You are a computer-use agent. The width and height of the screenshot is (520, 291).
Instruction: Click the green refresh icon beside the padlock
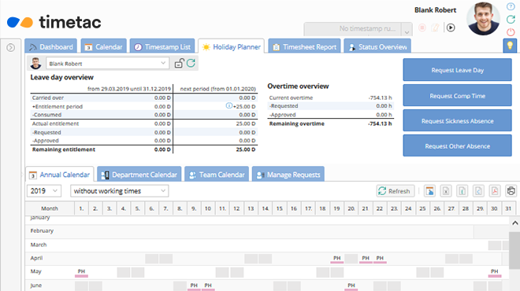coord(191,63)
